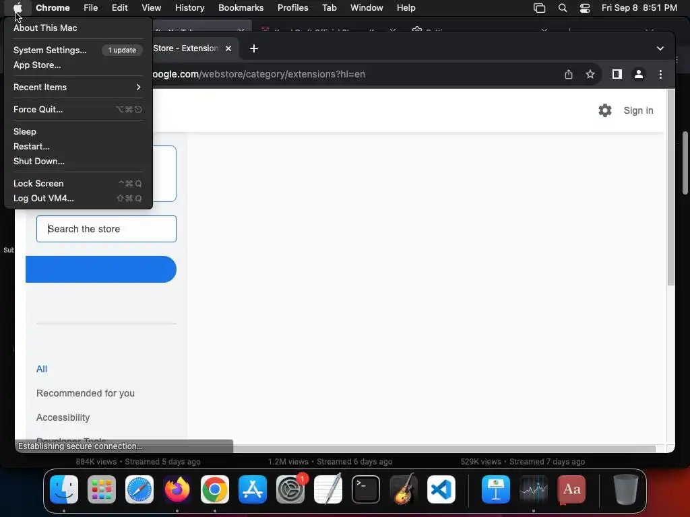Open the View menu
This screenshot has width=690, height=517.
151,7
